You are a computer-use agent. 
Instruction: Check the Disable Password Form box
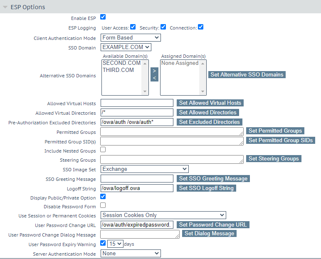103,205
